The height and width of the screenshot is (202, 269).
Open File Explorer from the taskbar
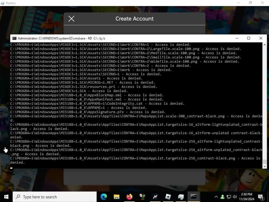coord(116,197)
